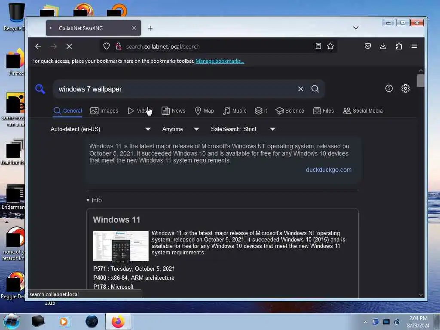Close the CollabNet SearXNG tab
Image resolution: width=440 pixels, height=330 pixels.
tap(134, 28)
